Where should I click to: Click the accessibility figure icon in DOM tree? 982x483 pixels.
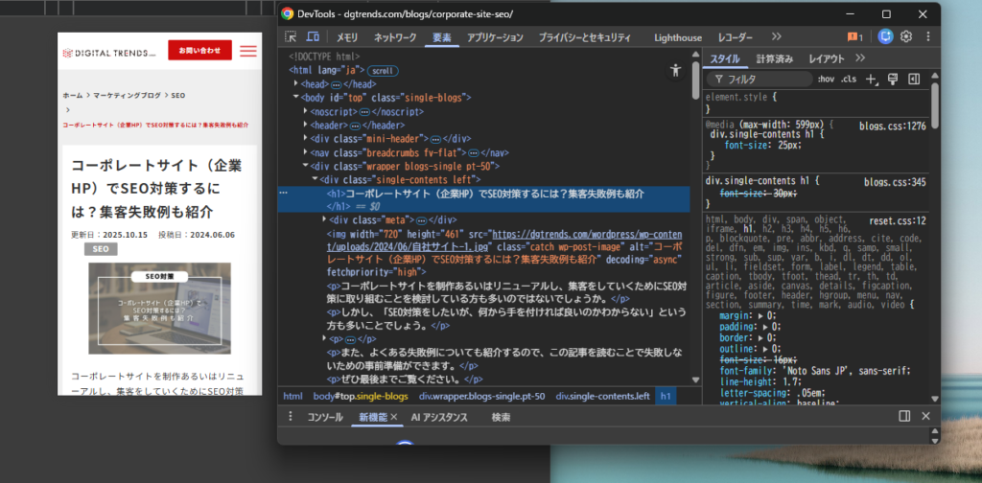pyautogui.click(x=676, y=70)
